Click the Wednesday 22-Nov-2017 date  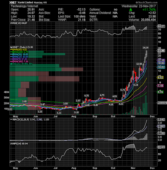139,6
